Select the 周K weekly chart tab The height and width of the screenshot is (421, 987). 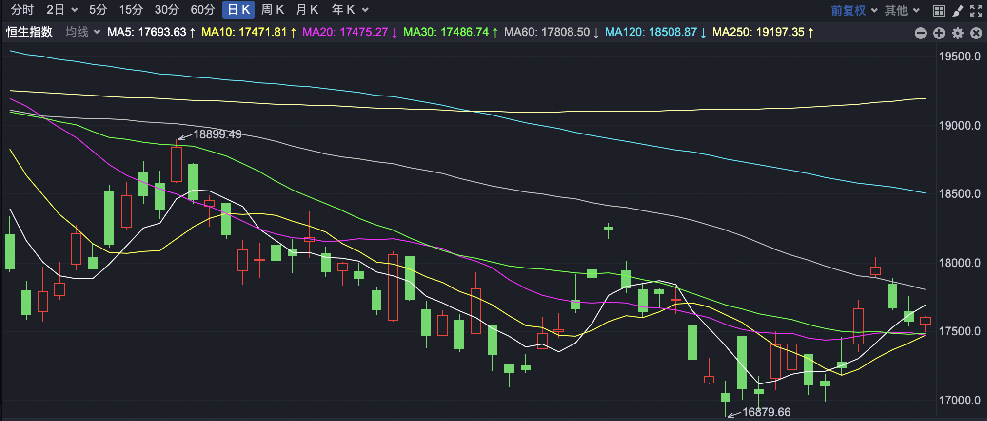point(273,10)
